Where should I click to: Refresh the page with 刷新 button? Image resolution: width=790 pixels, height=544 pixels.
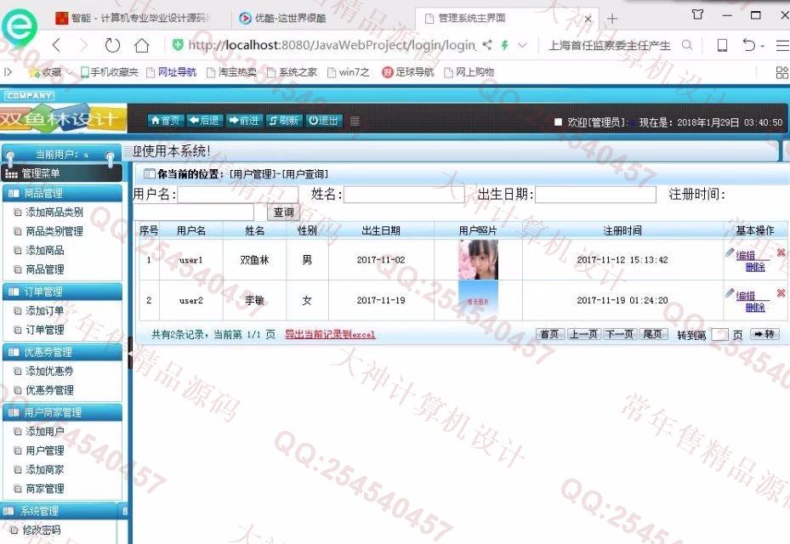[x=283, y=121]
